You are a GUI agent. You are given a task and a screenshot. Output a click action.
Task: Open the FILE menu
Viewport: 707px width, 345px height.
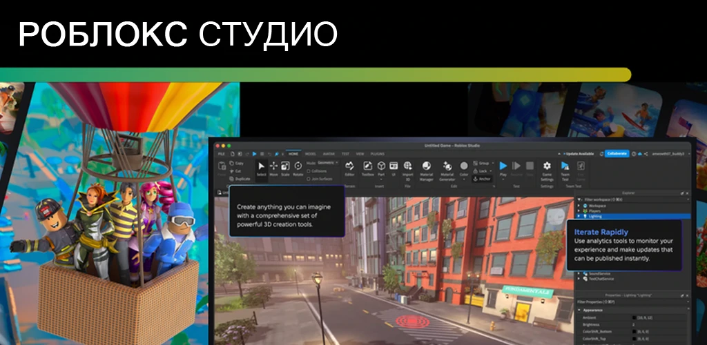(222, 154)
